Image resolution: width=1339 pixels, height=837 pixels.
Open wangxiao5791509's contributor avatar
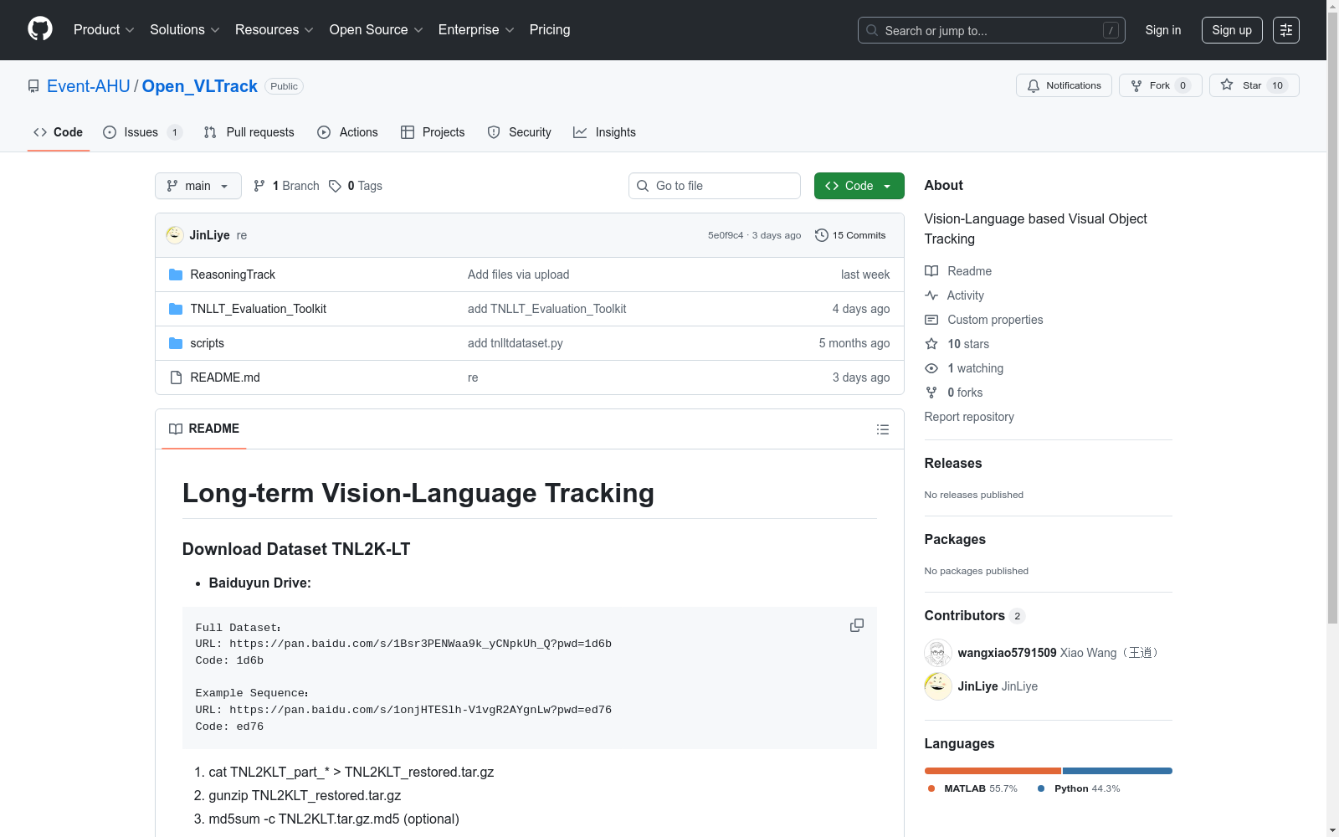click(x=938, y=653)
